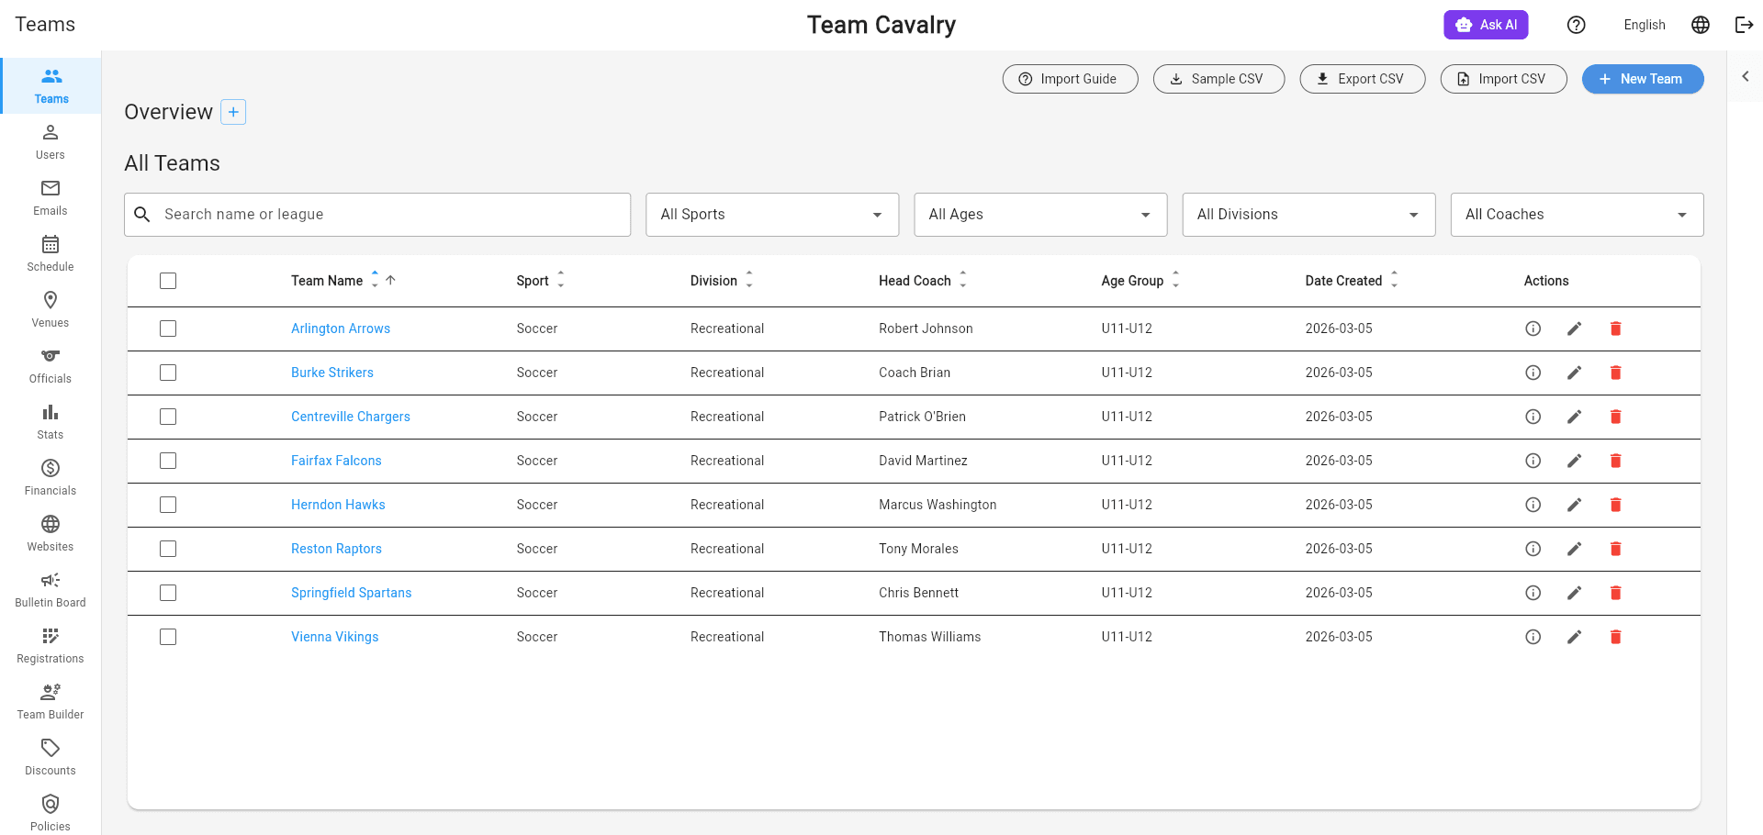Open info for Arlington Arrows team

[x=1533, y=328]
